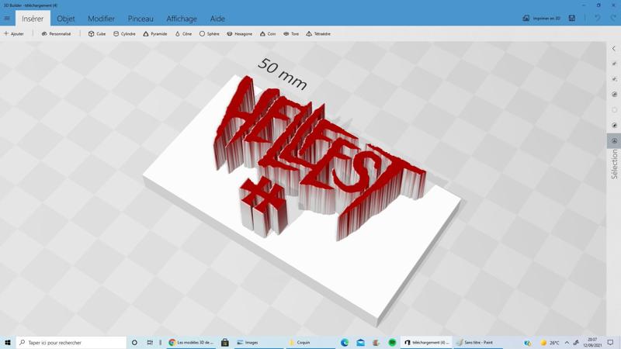Expand the right side panel chevron
This screenshot has width=621, height=349.
[x=614, y=49]
